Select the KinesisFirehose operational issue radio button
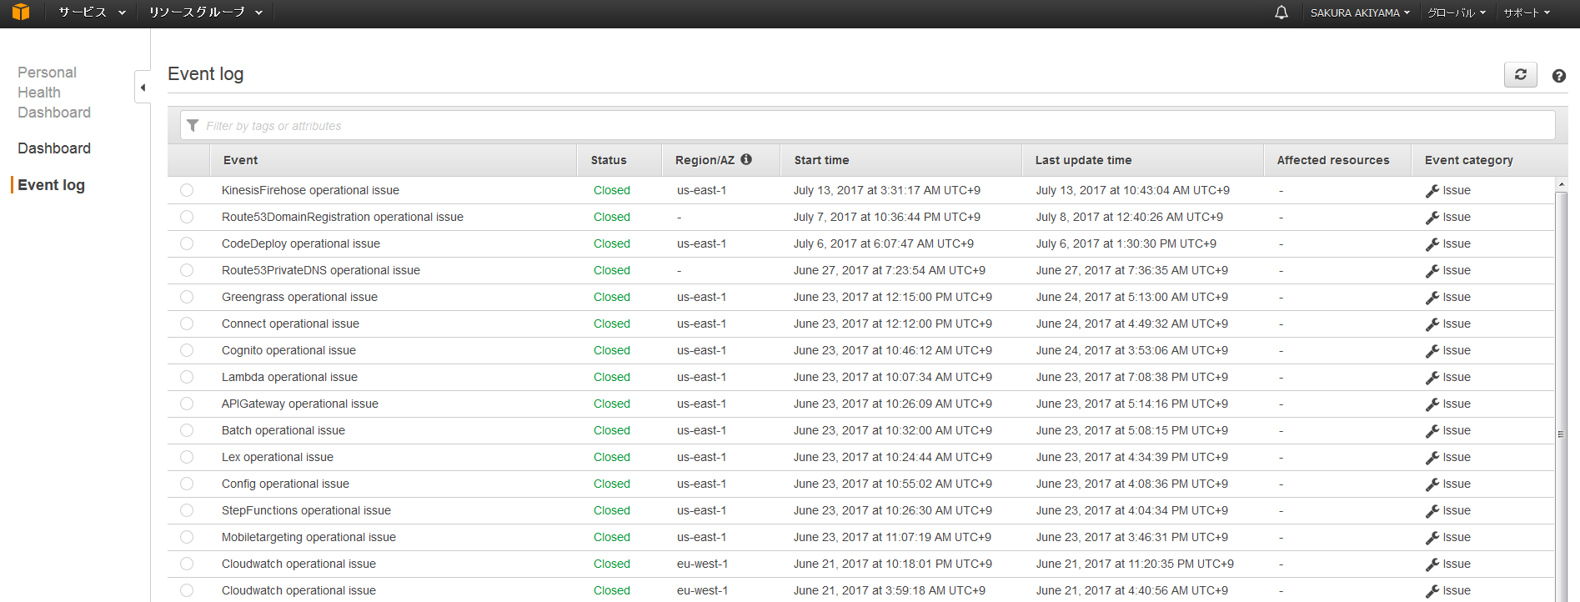The width and height of the screenshot is (1580, 602). point(187,190)
